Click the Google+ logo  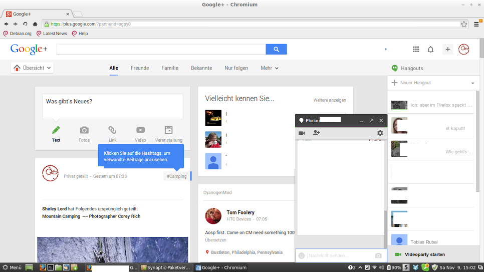(x=29, y=49)
